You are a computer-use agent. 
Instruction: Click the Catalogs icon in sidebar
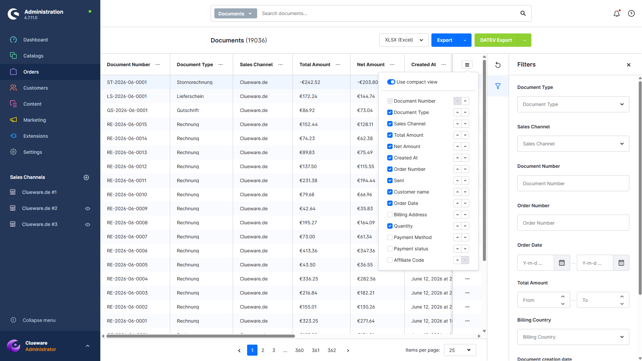[x=13, y=55]
